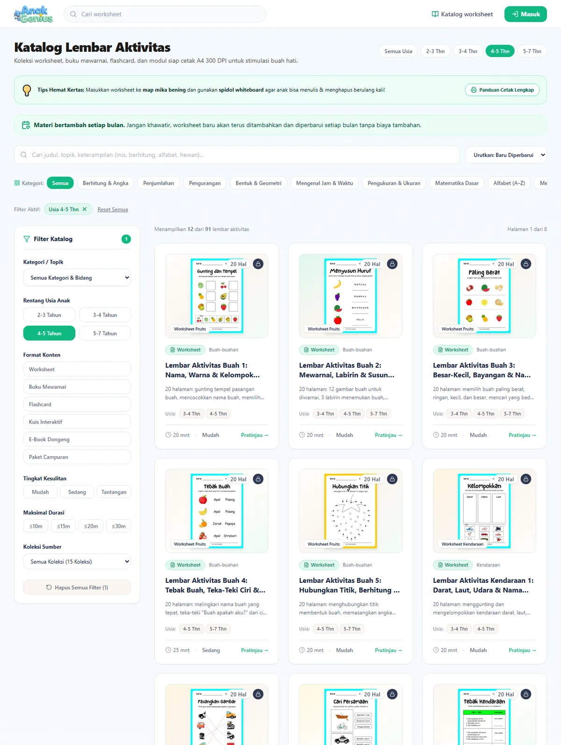This screenshot has height=745, width=561.
Task: Click the book icon beside Katalog worksheet
Action: pyautogui.click(x=435, y=14)
